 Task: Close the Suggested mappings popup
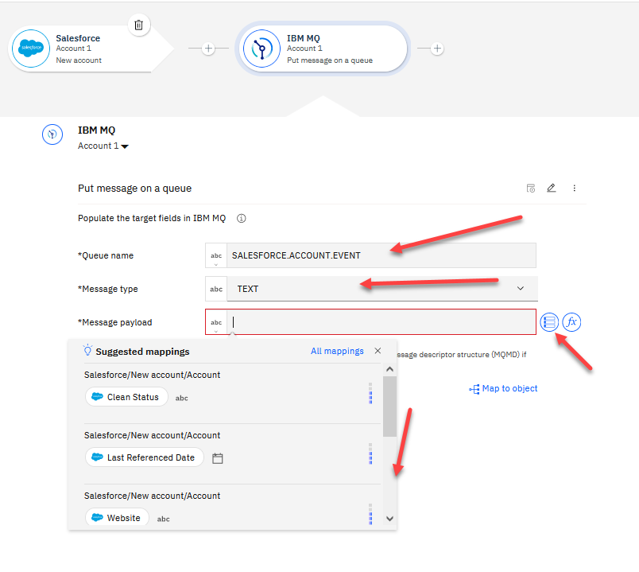click(378, 351)
